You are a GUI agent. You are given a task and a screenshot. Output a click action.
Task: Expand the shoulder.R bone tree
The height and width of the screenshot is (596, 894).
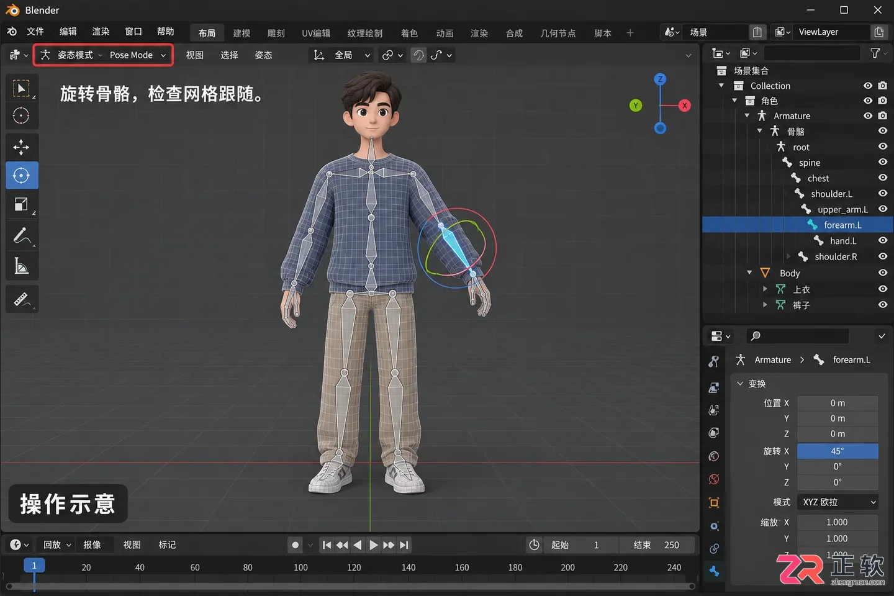click(x=788, y=256)
